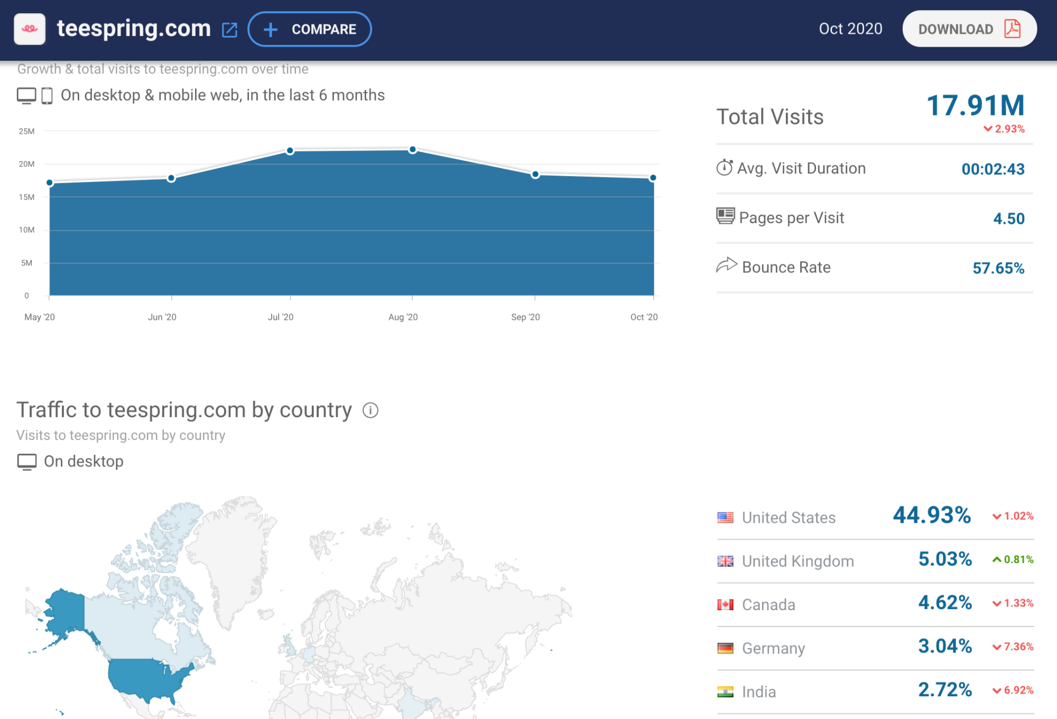Image resolution: width=1057 pixels, height=719 pixels.
Task: Click the Jun '20 data point on chart
Action: click(171, 178)
